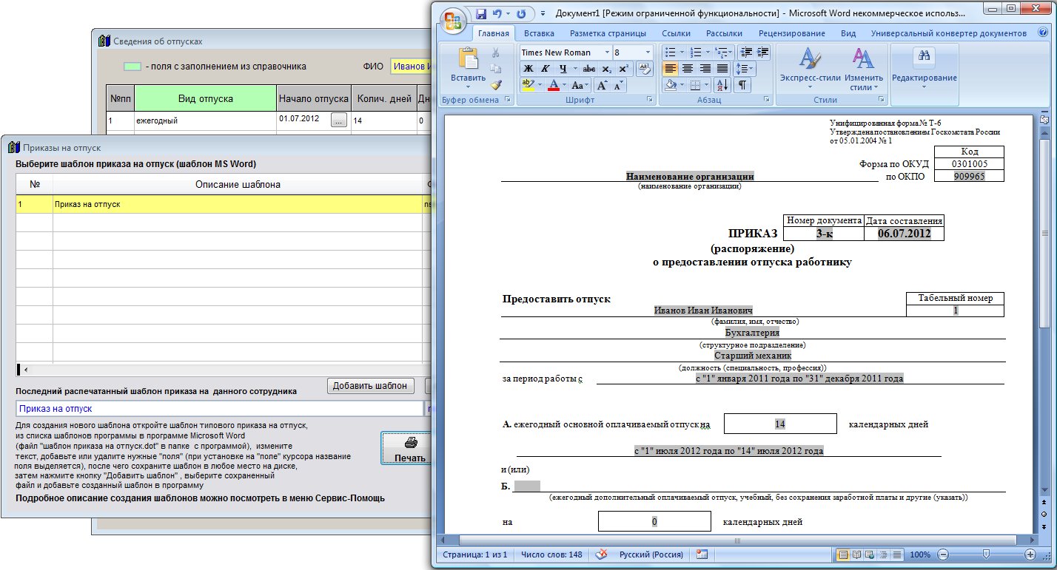Image resolution: width=1057 pixels, height=570 pixels.
Task: Click the Decrease Indent icon
Action: 745,52
